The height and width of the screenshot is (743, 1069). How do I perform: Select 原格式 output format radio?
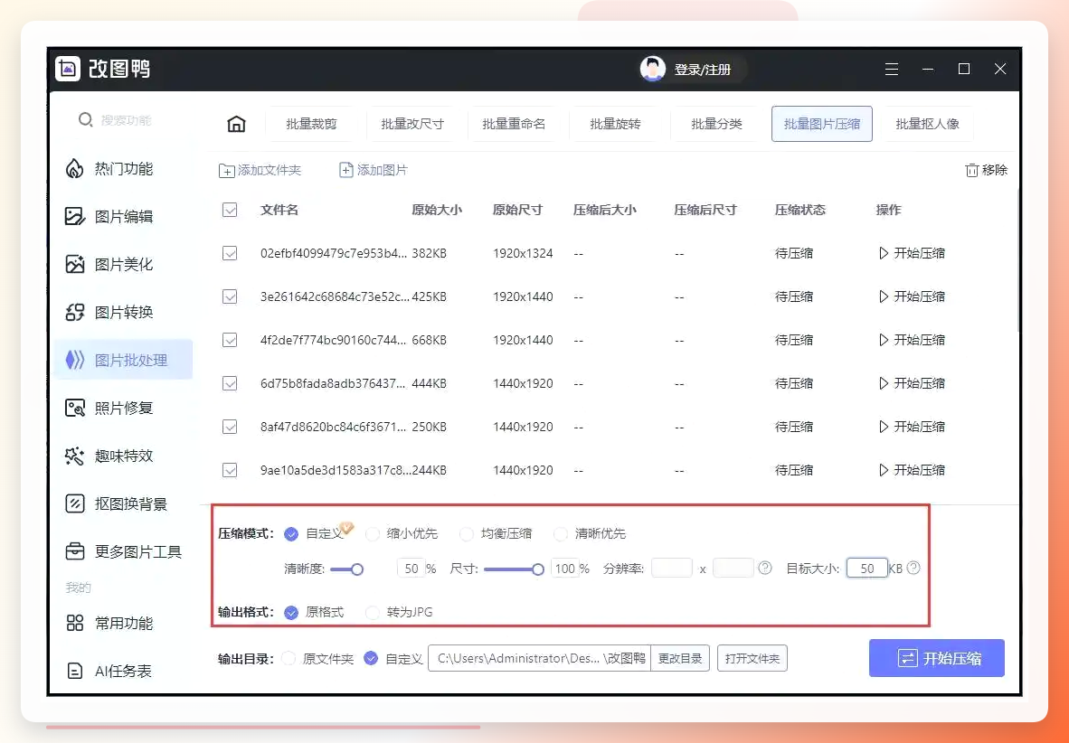[x=291, y=612]
